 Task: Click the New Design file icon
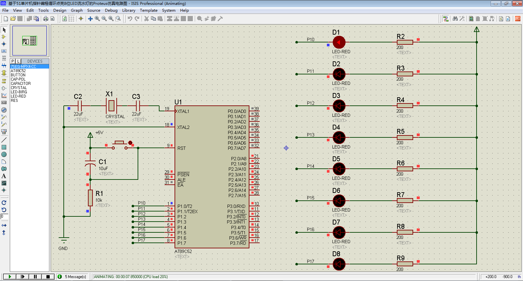[6, 19]
